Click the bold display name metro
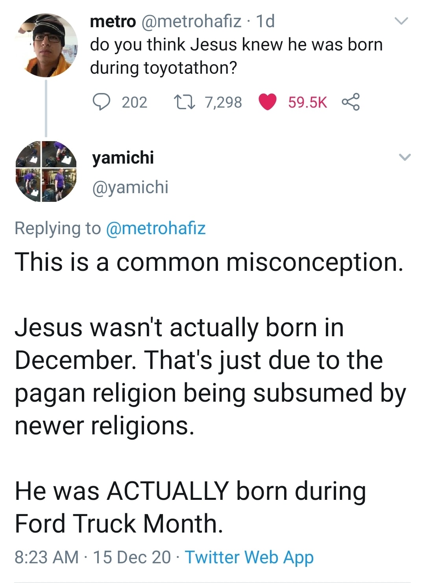The image size is (425, 583). click(x=113, y=21)
